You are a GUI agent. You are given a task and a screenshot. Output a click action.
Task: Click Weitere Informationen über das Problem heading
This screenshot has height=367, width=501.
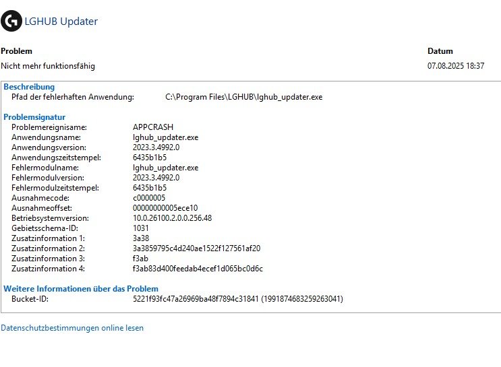click(x=81, y=289)
